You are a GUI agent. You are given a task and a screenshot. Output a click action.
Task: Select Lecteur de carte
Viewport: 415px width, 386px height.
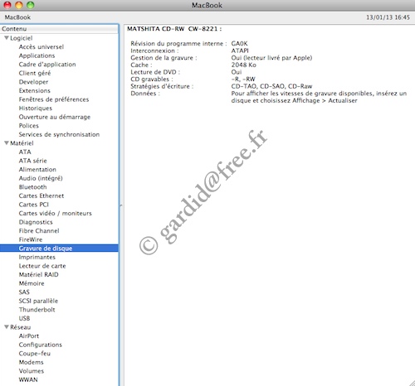pyautogui.click(x=42, y=266)
